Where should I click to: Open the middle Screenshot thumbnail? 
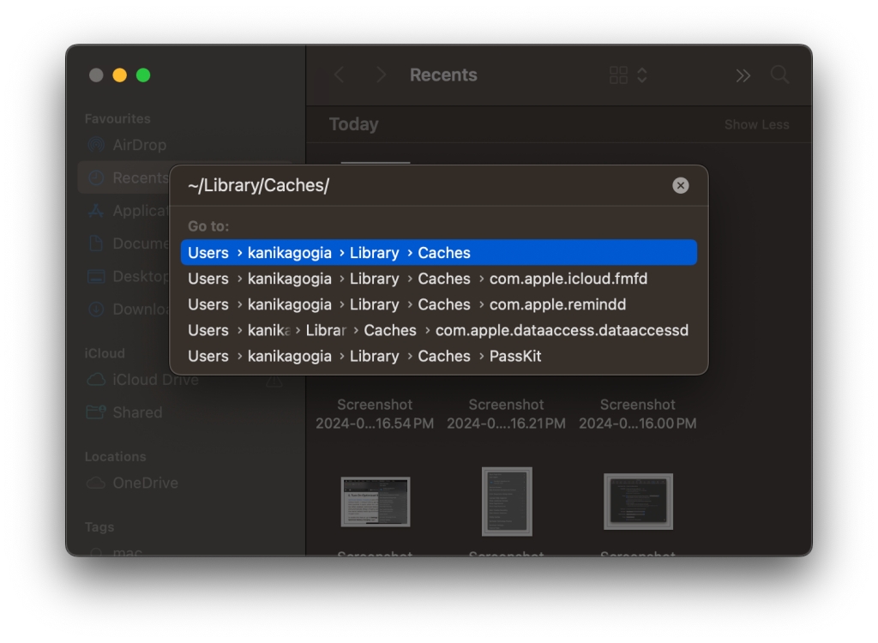tap(507, 501)
